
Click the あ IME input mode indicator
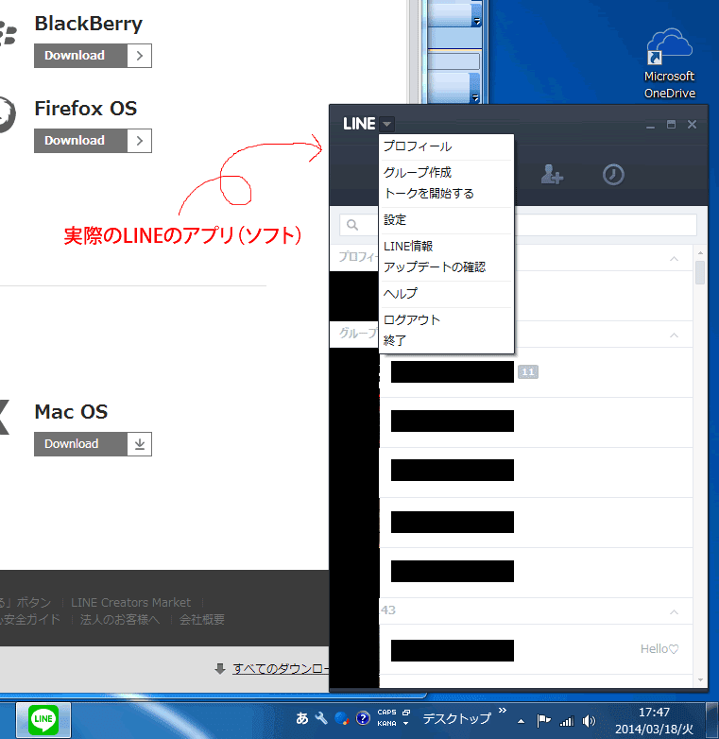coord(302,718)
